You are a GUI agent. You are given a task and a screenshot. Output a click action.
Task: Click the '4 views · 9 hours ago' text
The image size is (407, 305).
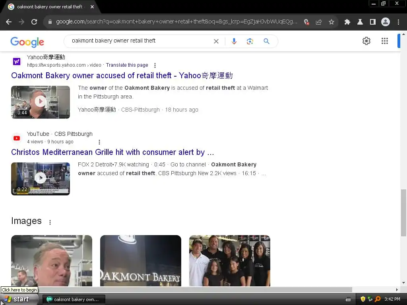pyautogui.click(x=50, y=142)
